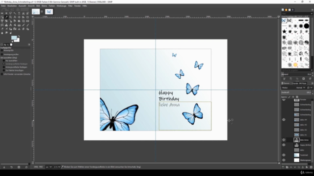Select the Zoom magnifier tool
The width and height of the screenshot is (314, 176).
(x=11, y=17)
